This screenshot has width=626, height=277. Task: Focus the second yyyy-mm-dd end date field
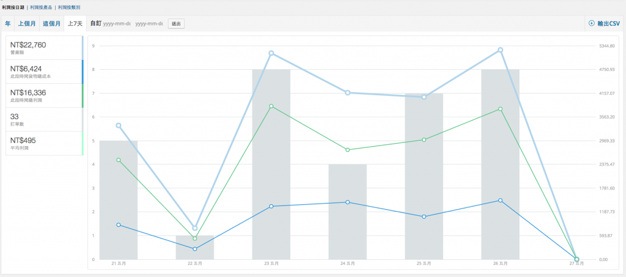(149, 24)
